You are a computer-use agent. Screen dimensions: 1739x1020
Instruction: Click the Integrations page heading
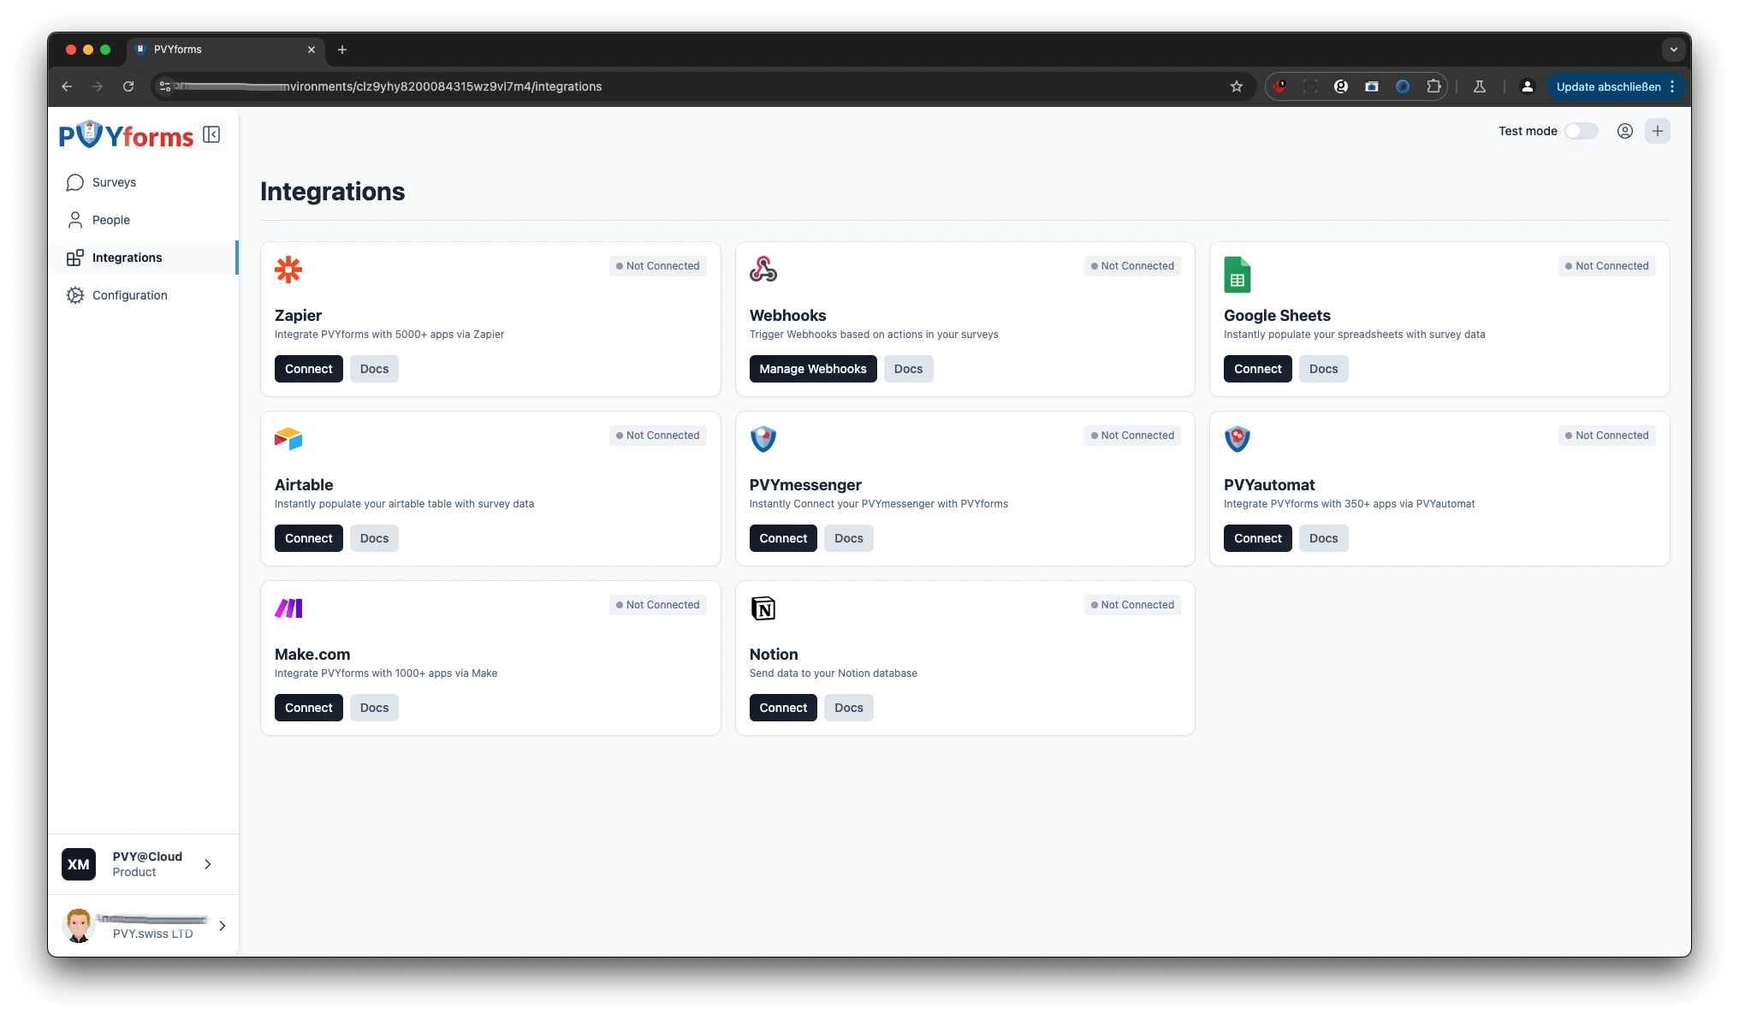tap(332, 192)
